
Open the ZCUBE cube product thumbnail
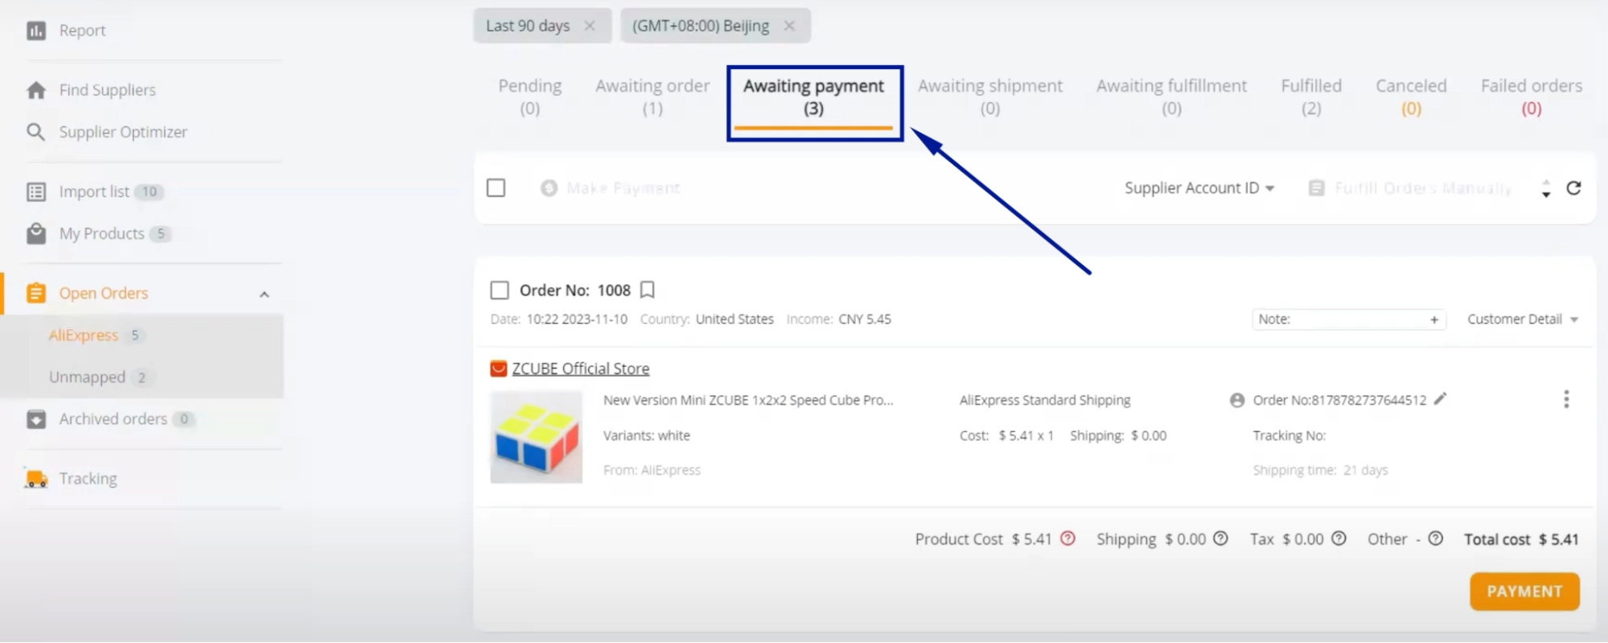click(x=537, y=437)
